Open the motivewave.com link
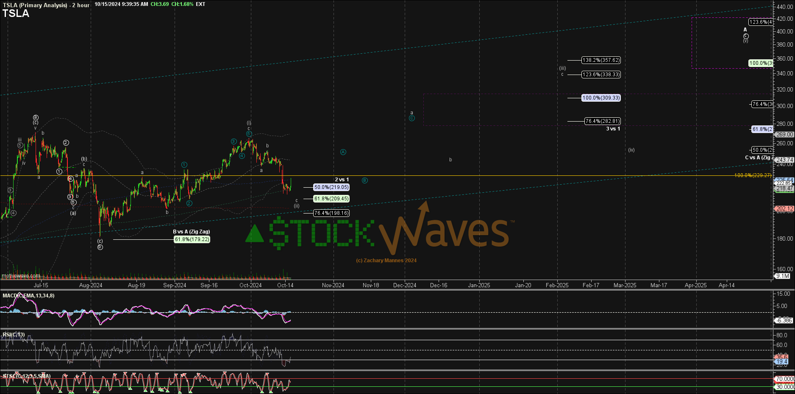This screenshot has height=394, width=795. pyautogui.click(x=21, y=276)
